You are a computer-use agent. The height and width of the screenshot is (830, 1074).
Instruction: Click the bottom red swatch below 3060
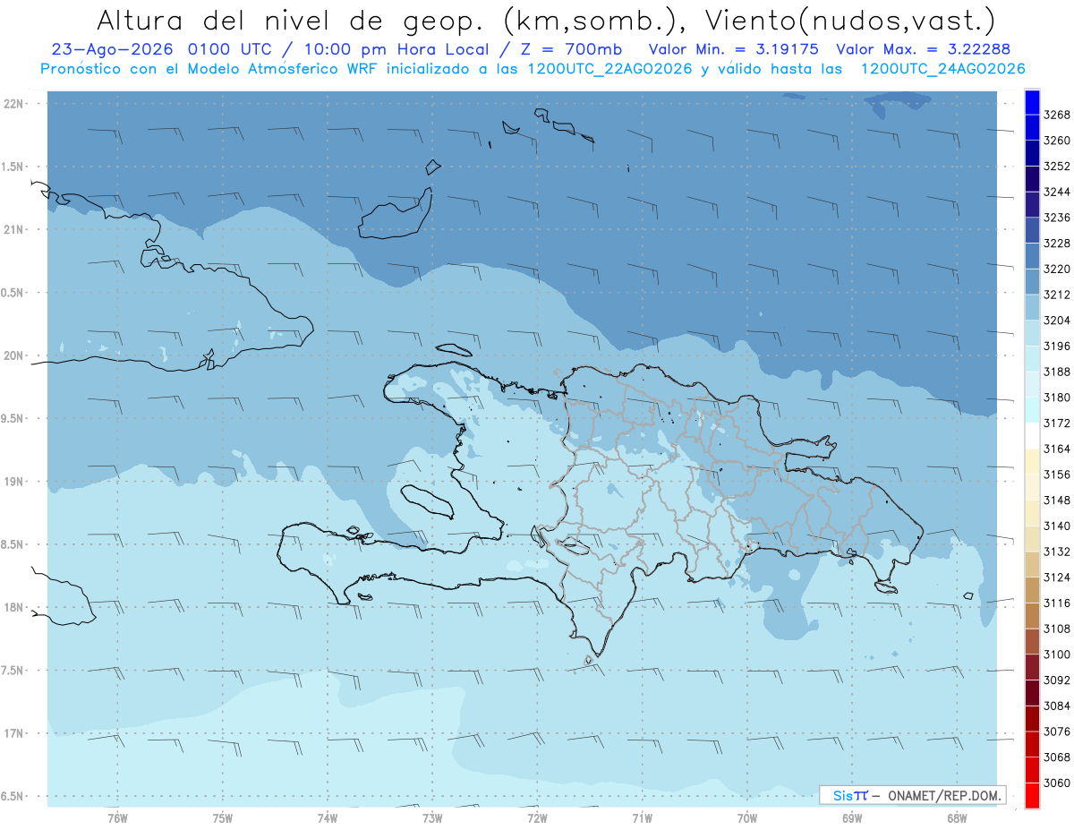(x=1032, y=795)
